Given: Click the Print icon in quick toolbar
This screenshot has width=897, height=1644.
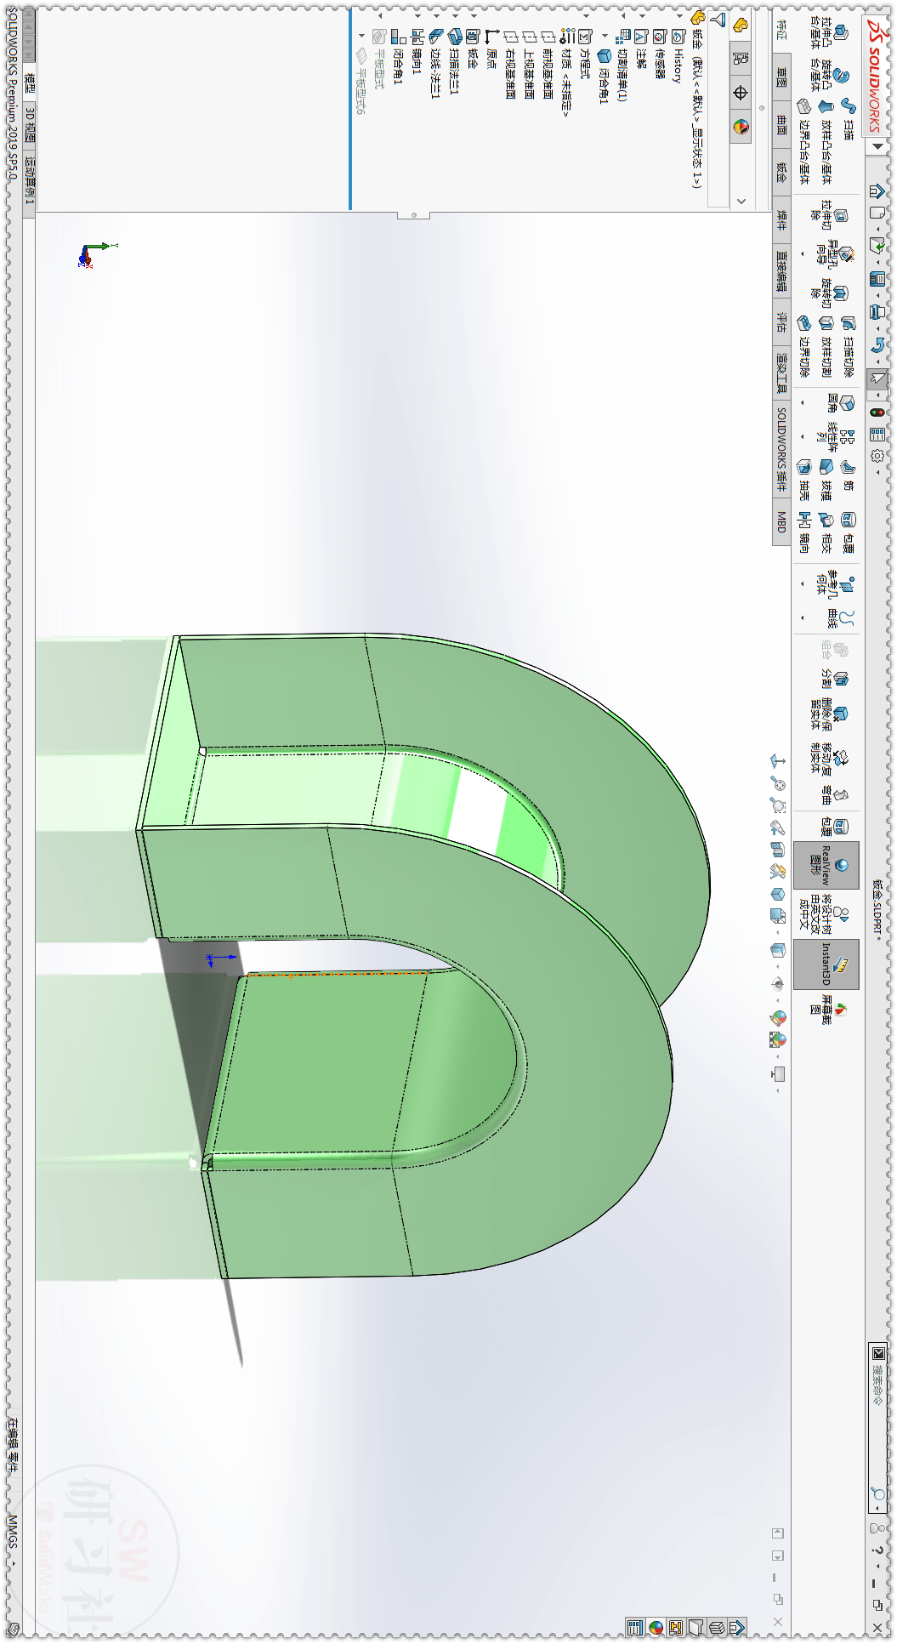Looking at the screenshot, I should [877, 312].
